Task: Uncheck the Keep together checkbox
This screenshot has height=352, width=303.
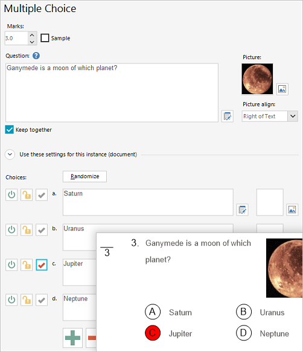Action: coord(10,130)
